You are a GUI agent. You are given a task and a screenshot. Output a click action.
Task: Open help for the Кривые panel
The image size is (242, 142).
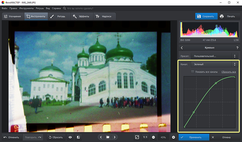tap(237, 48)
